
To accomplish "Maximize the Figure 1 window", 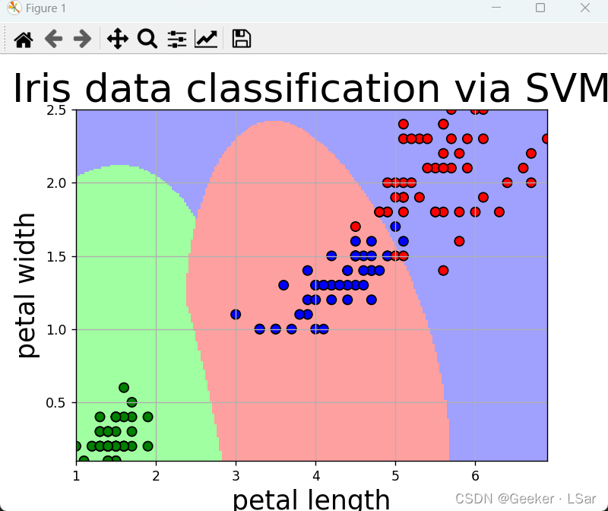I will pos(540,8).
